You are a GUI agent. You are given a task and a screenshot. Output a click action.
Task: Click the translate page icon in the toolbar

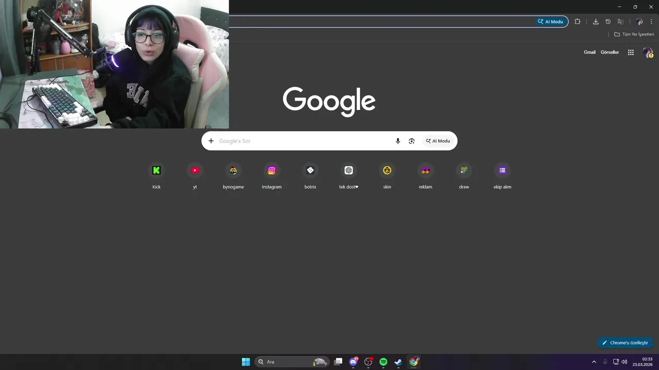[620, 22]
